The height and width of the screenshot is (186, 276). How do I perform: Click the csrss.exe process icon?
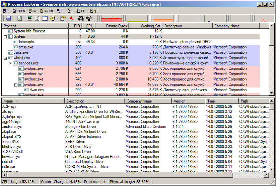point(10,52)
